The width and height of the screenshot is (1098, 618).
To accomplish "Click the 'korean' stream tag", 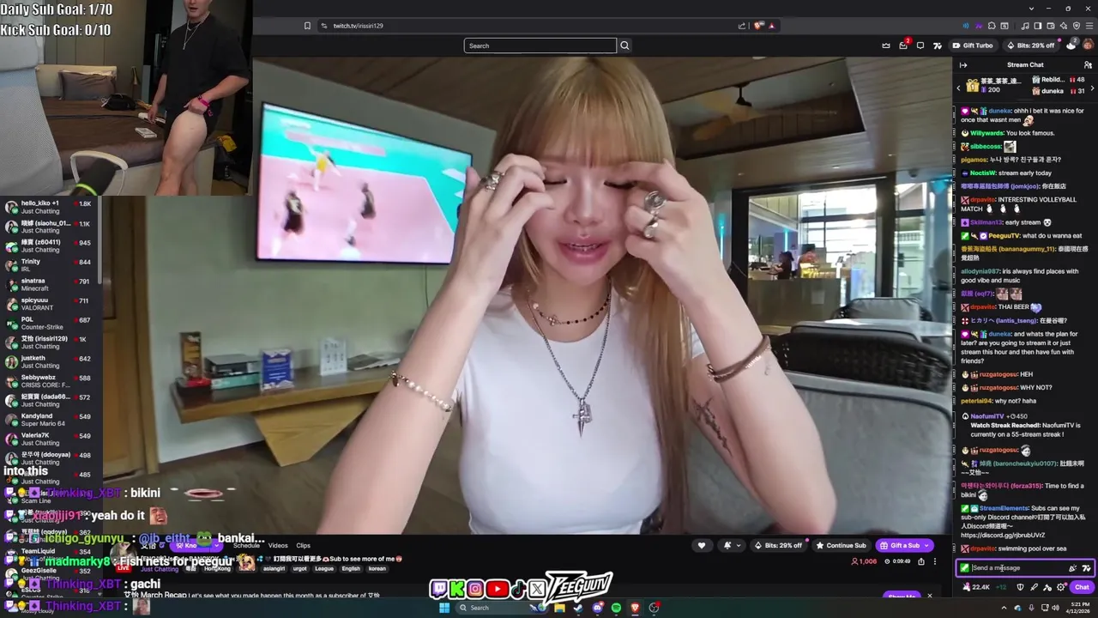I will tap(377, 568).
